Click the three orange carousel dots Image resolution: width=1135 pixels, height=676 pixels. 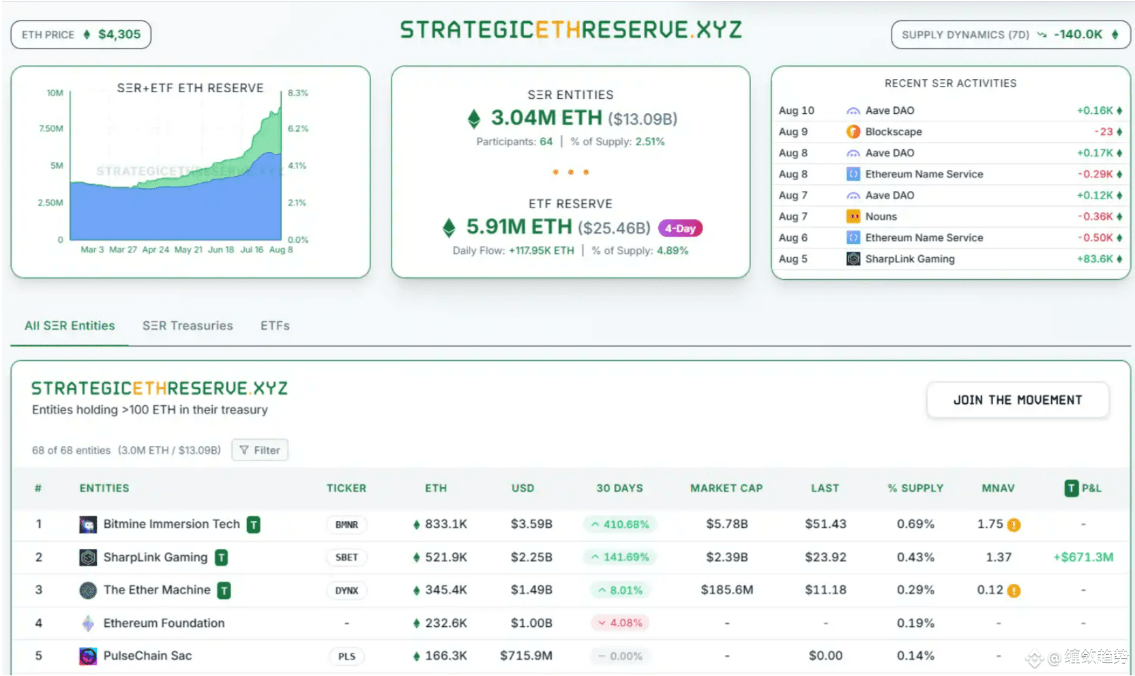(571, 173)
